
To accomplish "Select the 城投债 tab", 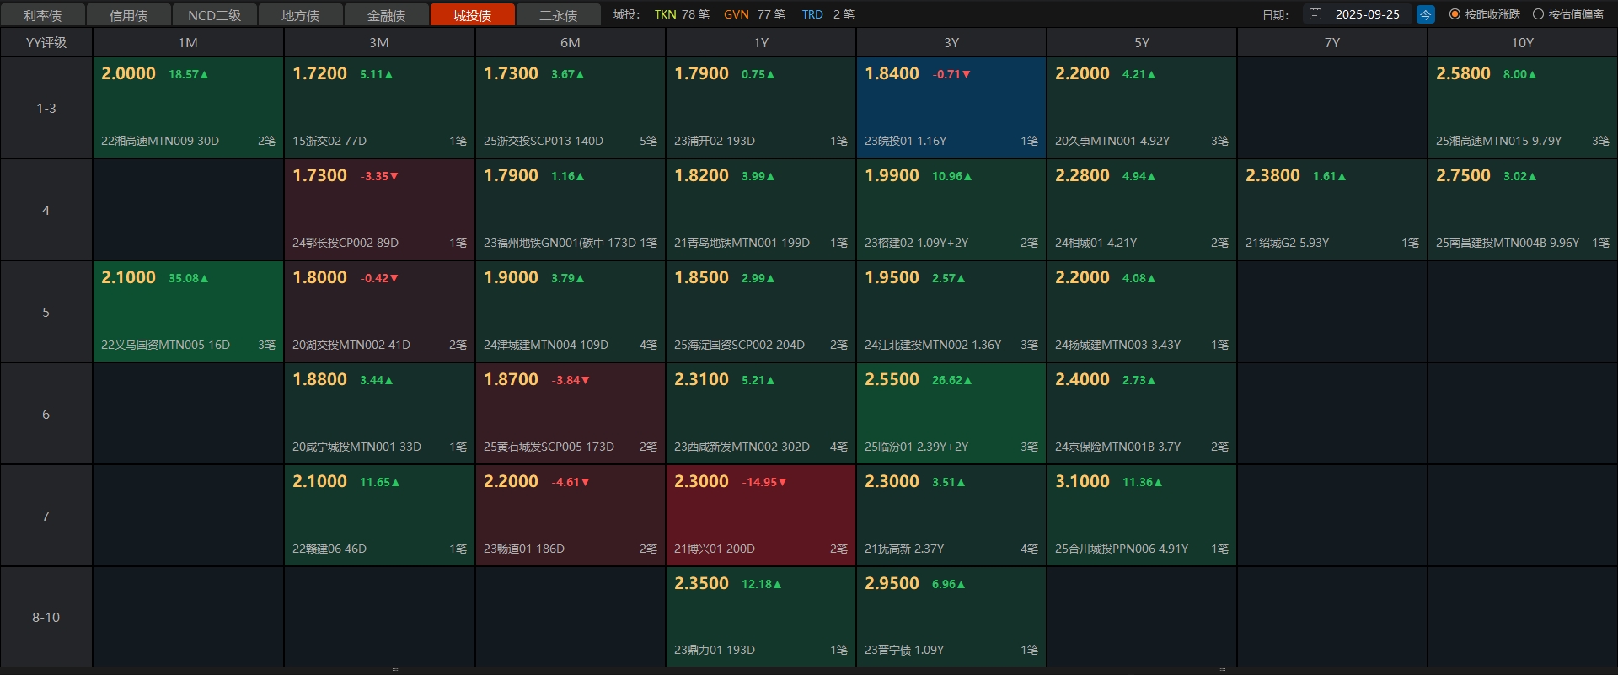I will [x=473, y=15].
